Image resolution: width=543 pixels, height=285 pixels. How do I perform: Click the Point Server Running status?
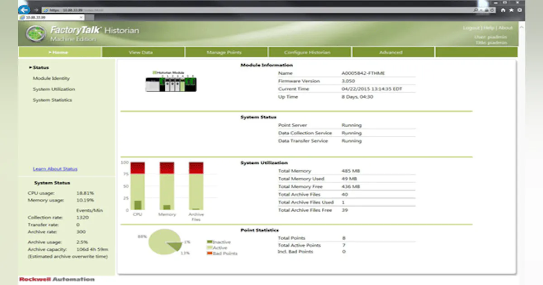pos(352,125)
